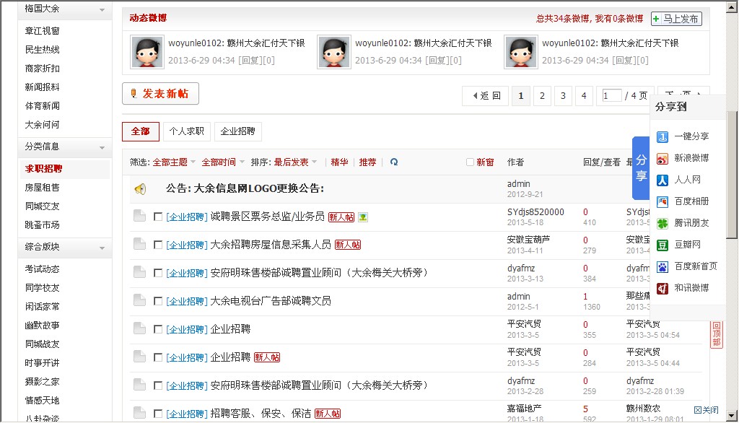Filter by 推荐 posts

pos(367,162)
